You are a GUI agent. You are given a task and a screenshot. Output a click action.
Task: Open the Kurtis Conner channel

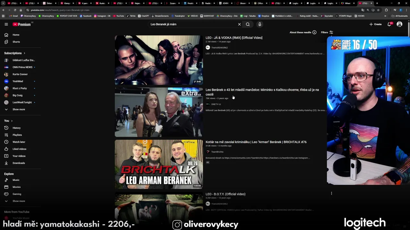20,74
